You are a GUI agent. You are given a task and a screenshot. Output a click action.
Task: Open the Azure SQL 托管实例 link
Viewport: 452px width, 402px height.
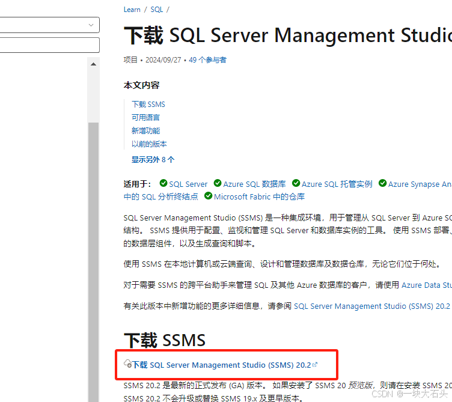click(x=337, y=184)
